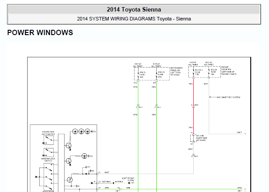Click the single LED beside the window lock transistor
Viewport: 269px width, 192px height.
[x=85, y=156]
